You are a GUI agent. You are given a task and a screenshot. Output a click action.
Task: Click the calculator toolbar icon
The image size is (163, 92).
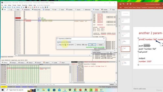tap(45, 7)
